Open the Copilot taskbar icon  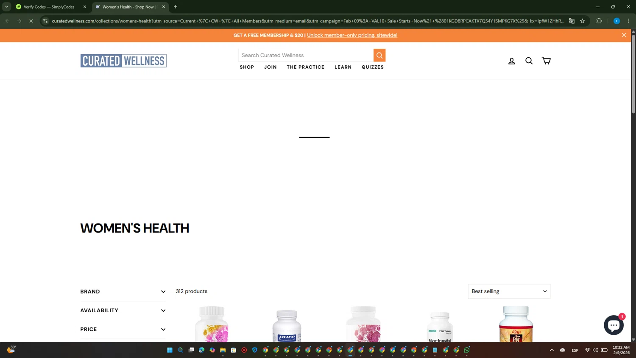point(212,350)
